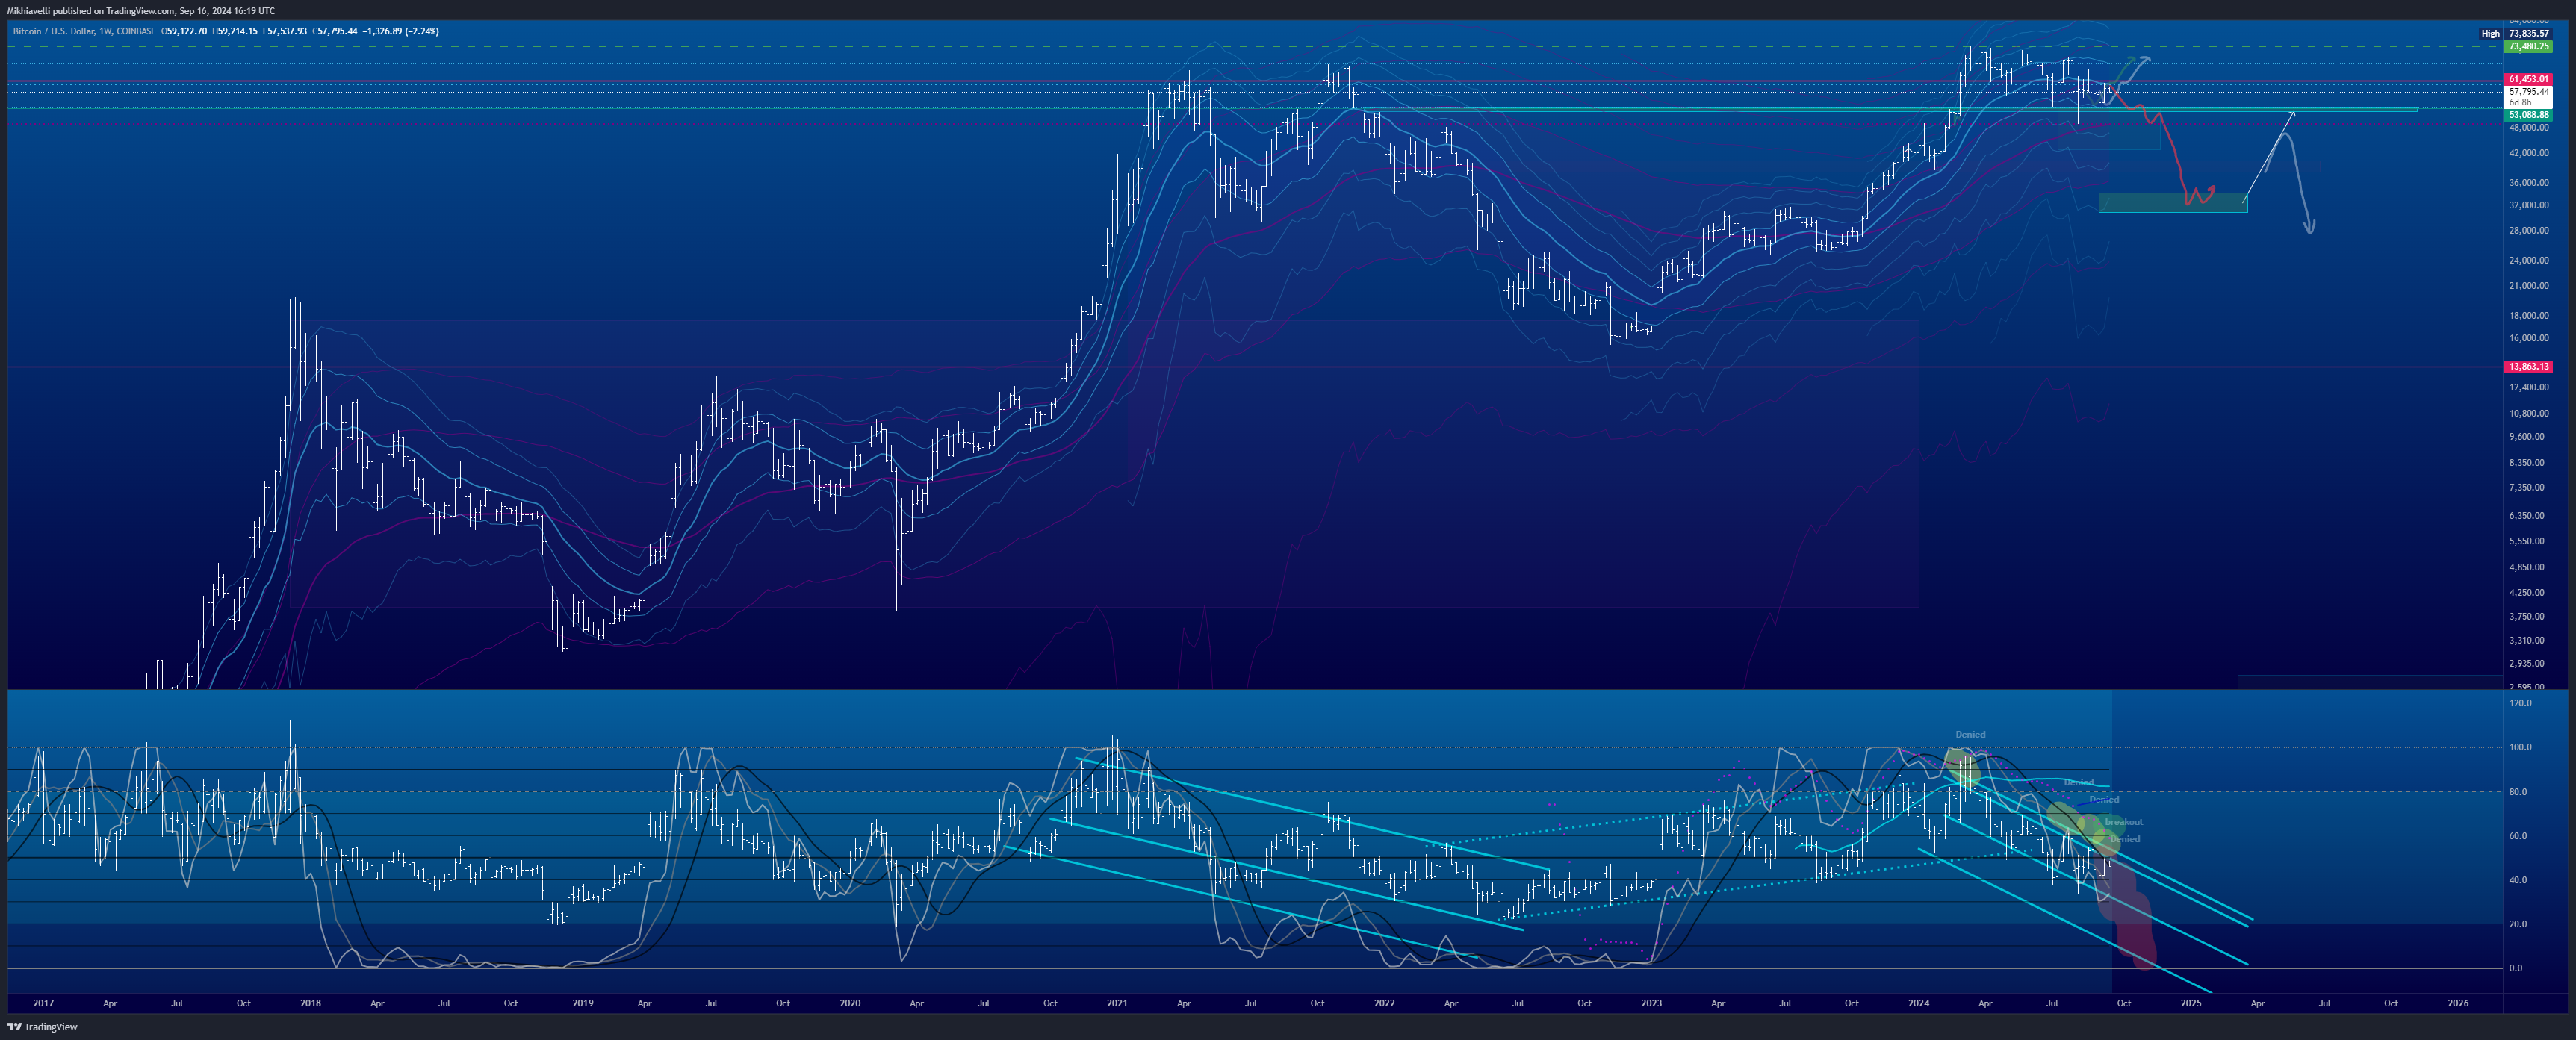Click the 2017 label on the time axis
The image size is (2576, 1040).
43,1003
